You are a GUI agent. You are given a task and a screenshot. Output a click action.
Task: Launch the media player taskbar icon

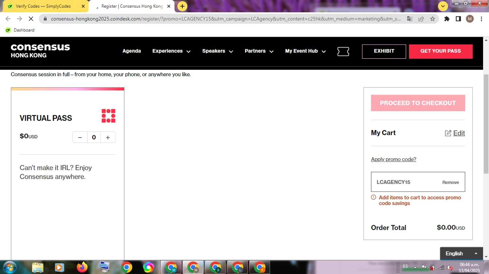(x=59, y=267)
